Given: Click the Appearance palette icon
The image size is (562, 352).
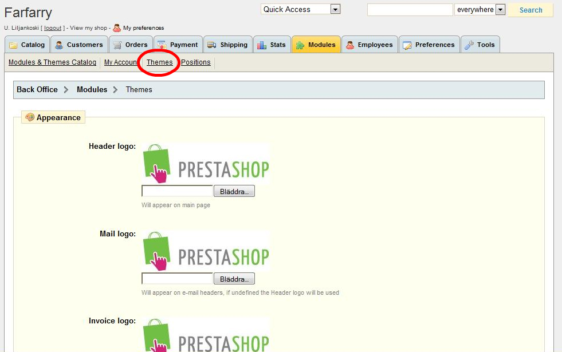Looking at the screenshot, I should point(30,117).
